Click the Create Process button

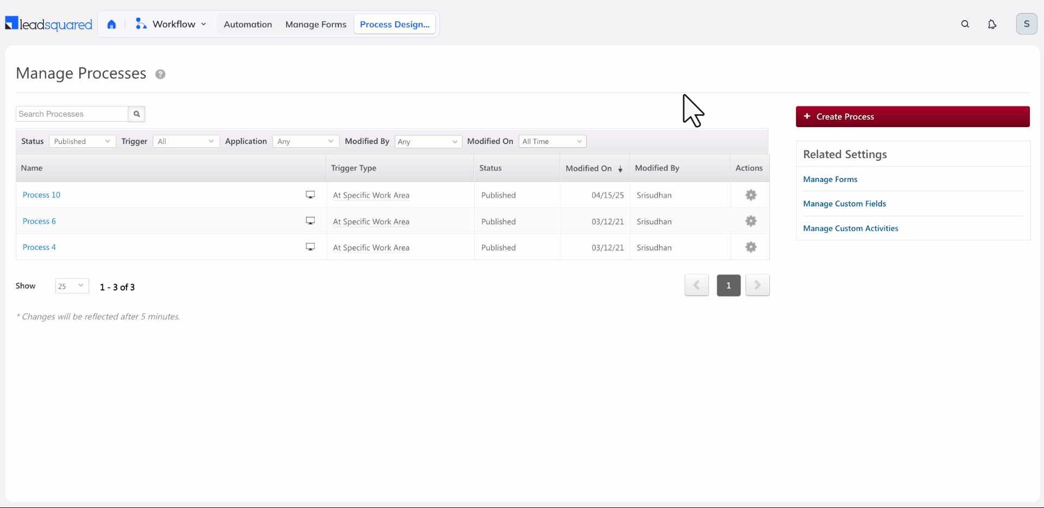pos(913,117)
